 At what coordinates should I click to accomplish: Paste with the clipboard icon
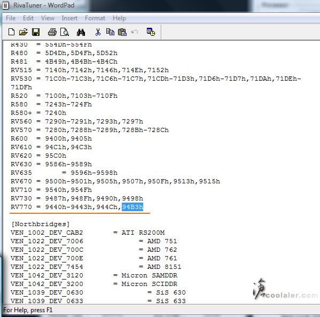pyautogui.click(x=122, y=32)
